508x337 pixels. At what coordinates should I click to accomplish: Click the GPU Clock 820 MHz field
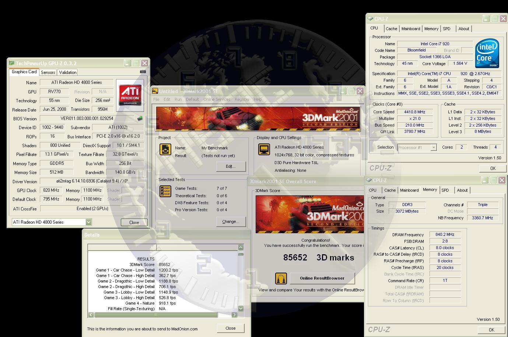click(x=52, y=190)
